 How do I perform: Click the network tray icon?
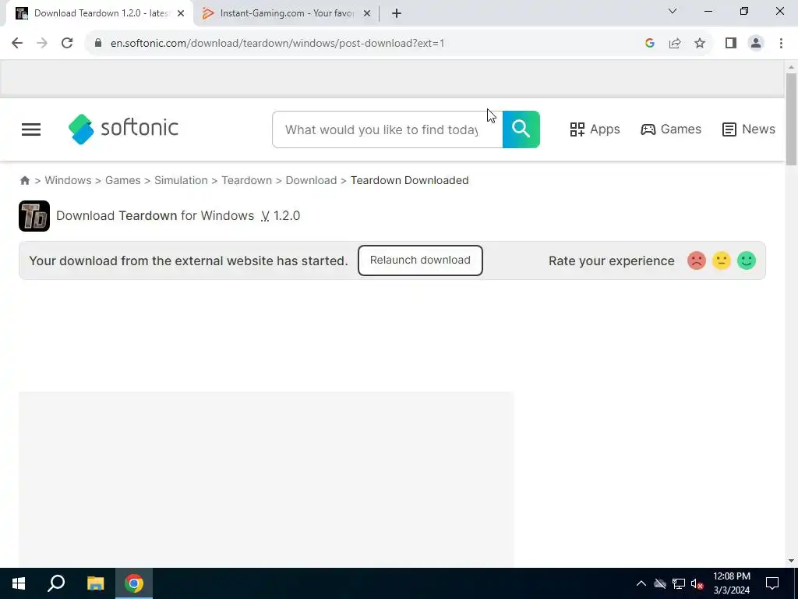tap(679, 583)
